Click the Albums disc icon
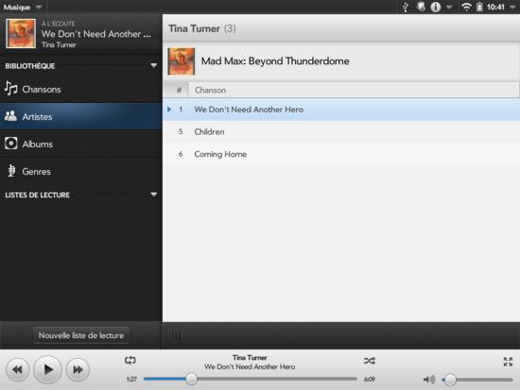 pyautogui.click(x=11, y=144)
